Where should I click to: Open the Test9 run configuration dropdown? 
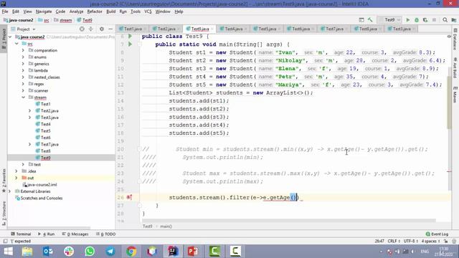coord(390,20)
